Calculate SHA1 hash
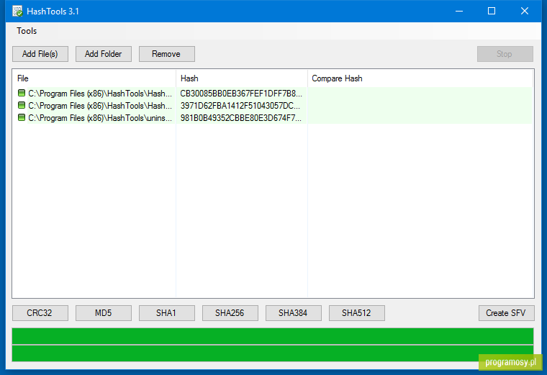547x375 pixels. pos(167,313)
